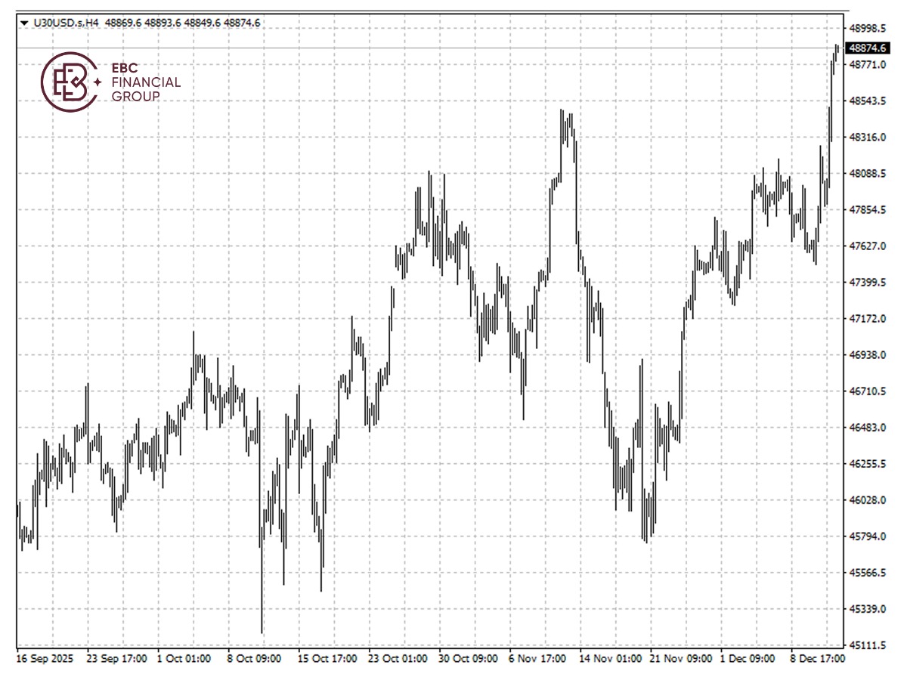The image size is (907, 677).
Task: Select the current price tag 48874.6
Action: pyautogui.click(x=868, y=48)
